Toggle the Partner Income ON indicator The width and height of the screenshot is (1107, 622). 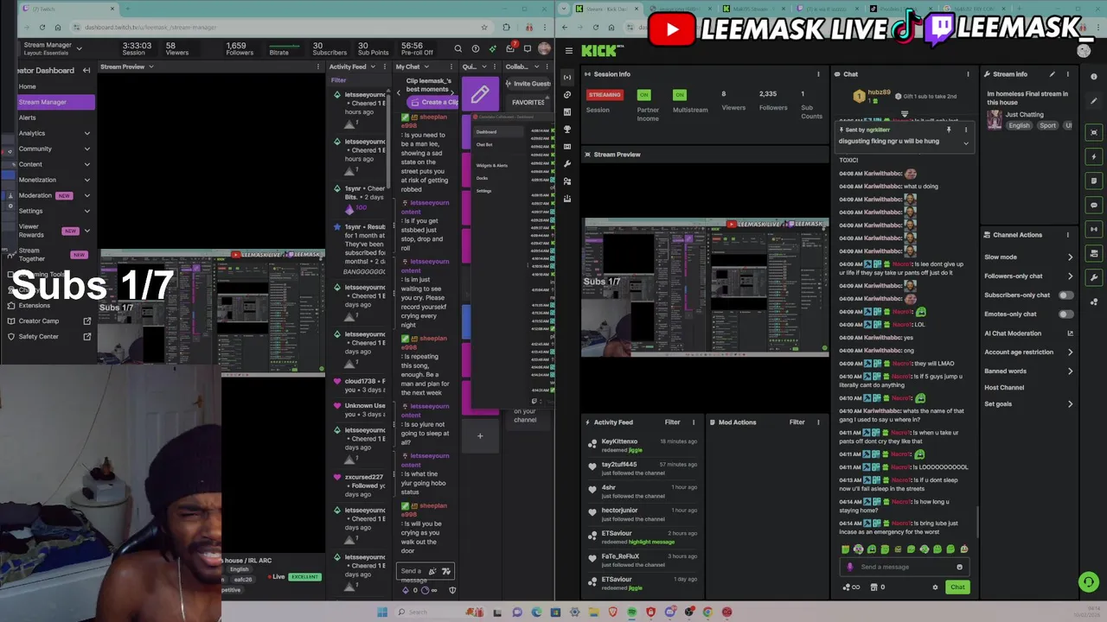(643, 95)
